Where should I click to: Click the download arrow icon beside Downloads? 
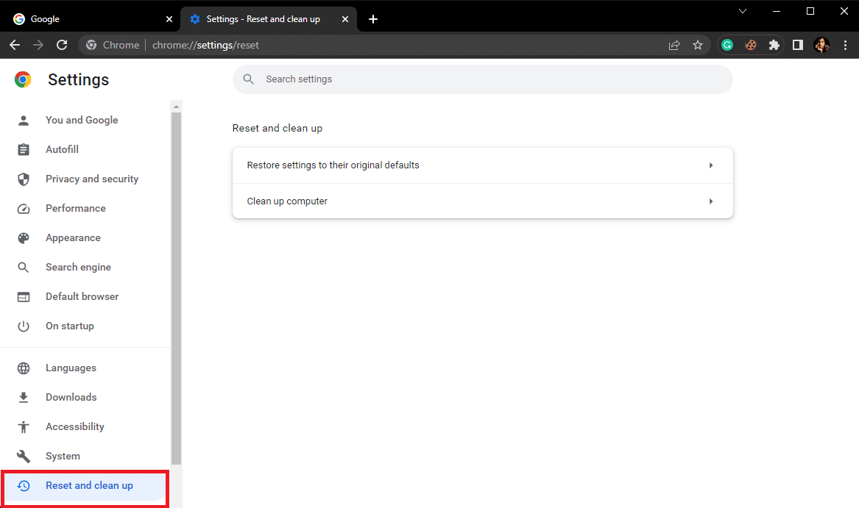[24, 398]
